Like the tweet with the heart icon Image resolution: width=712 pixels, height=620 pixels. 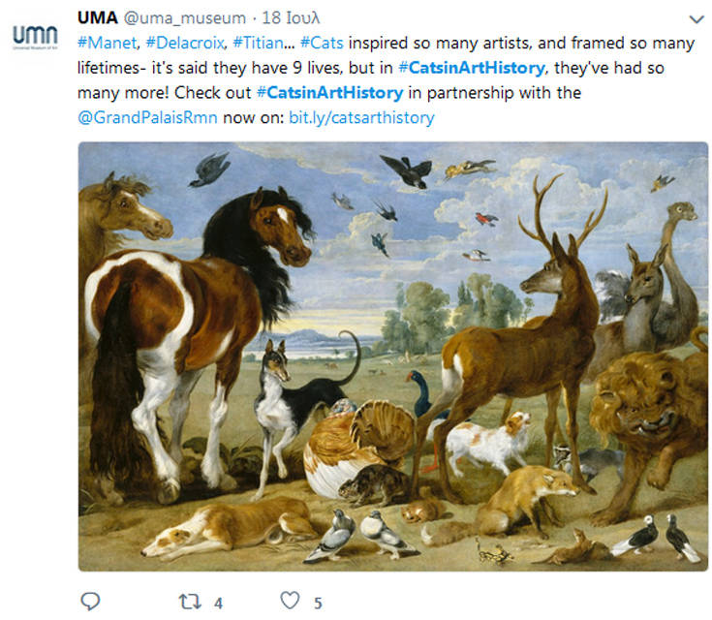point(290,602)
